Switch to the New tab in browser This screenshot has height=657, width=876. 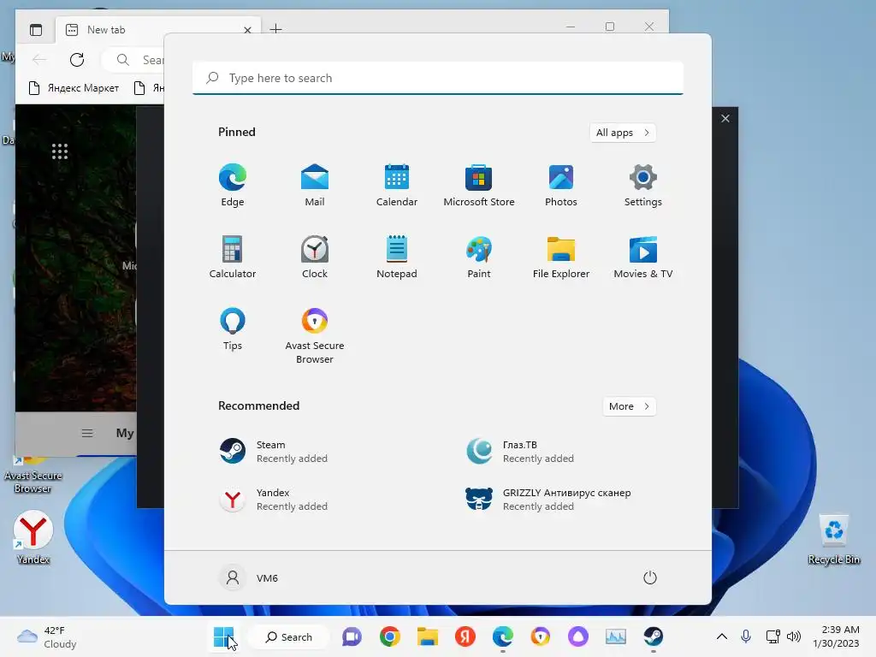pyautogui.click(x=157, y=30)
